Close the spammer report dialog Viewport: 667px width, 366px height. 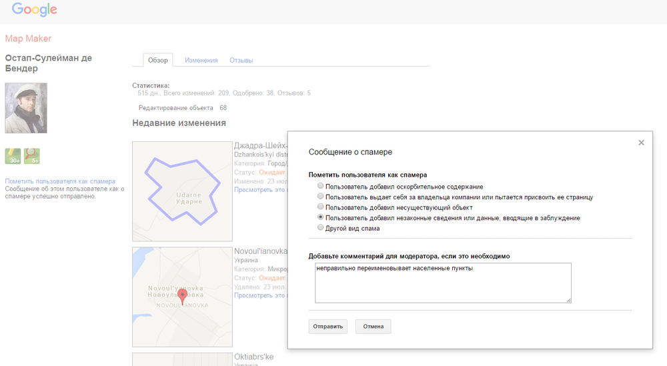[641, 143]
